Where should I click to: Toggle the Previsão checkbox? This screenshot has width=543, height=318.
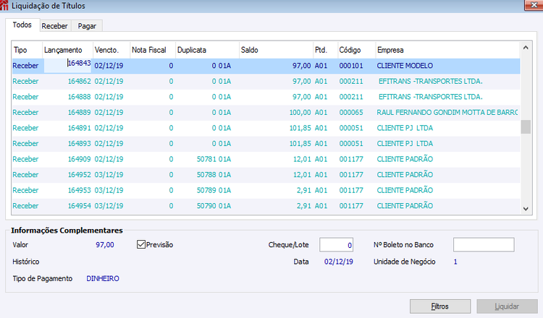[x=141, y=245]
